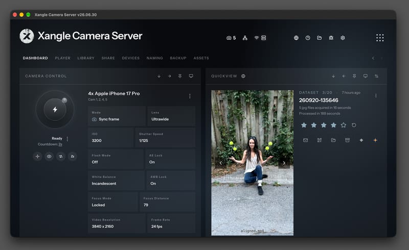Reset the star rating with circular arrow
This screenshot has width=409, height=250.
(354, 125)
